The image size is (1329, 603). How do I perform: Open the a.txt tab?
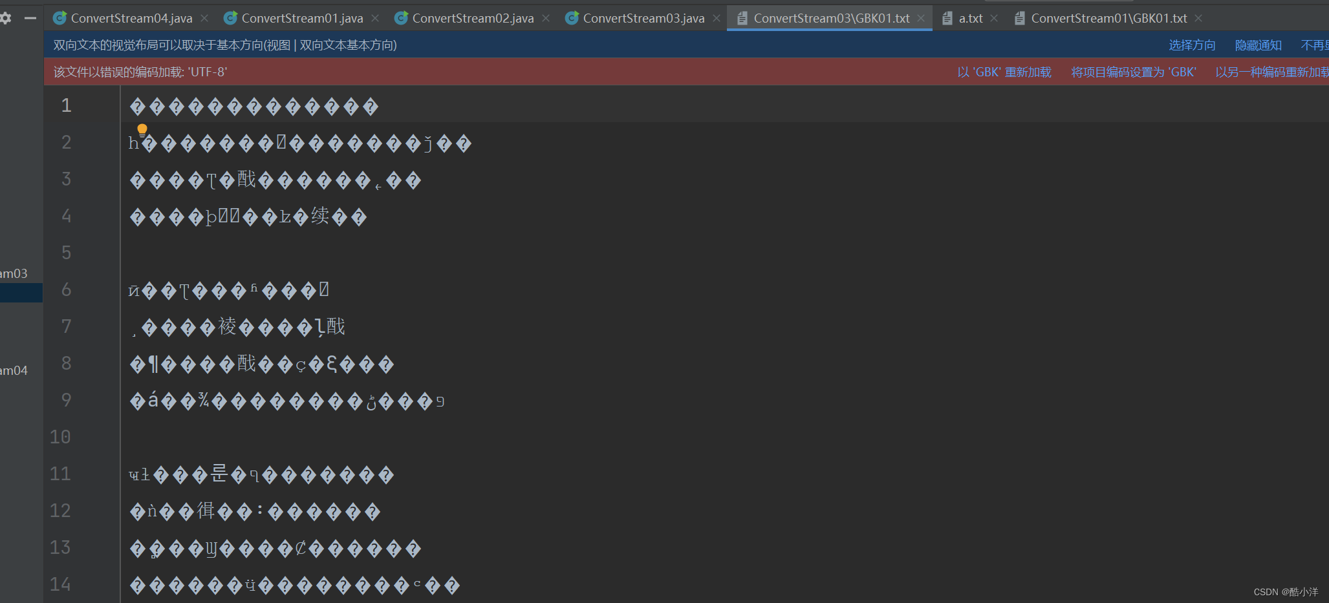click(971, 18)
